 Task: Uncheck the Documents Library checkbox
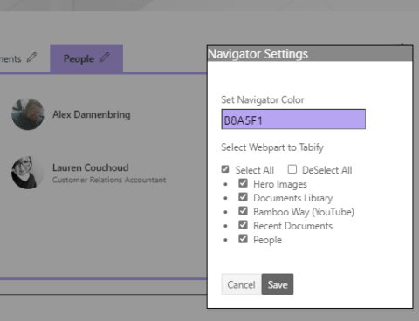243,197
